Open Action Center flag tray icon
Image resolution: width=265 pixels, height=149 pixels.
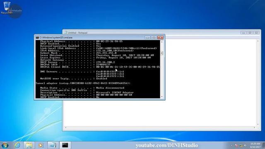pos(236,145)
